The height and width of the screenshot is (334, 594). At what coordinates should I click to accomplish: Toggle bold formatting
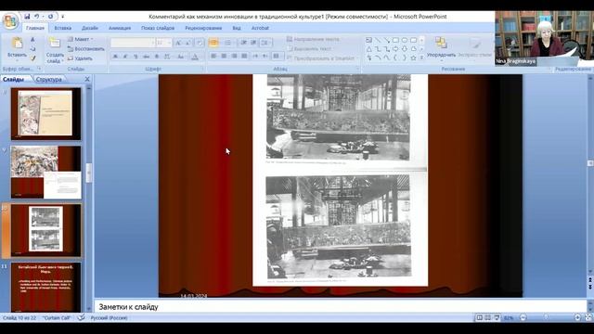click(115, 57)
